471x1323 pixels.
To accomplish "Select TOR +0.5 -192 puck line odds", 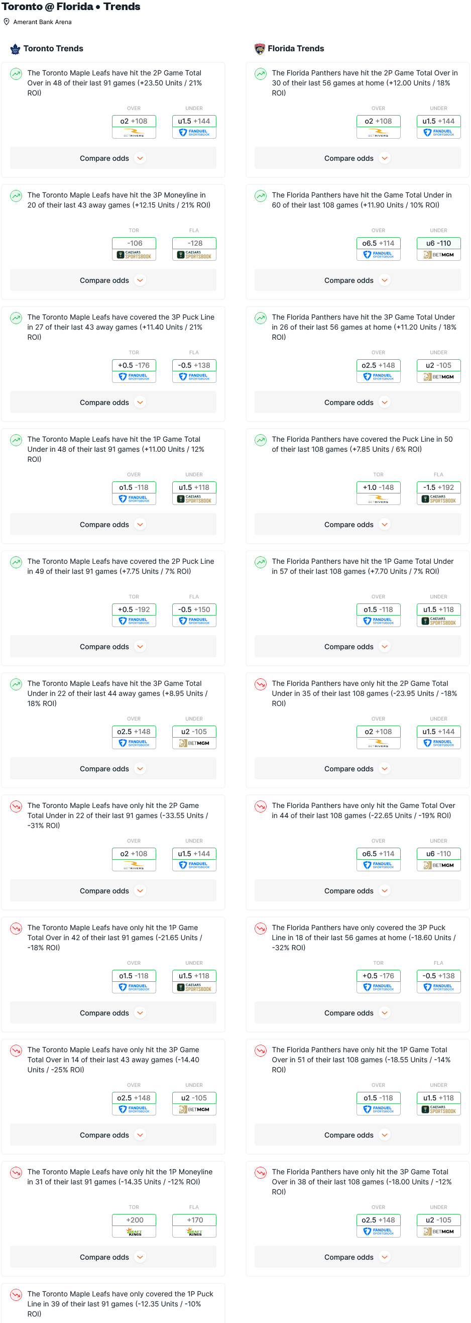I will coord(134,609).
